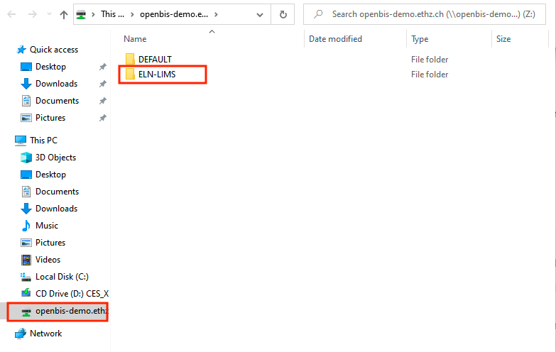Select the ELN-LIMS folder name text
This screenshot has width=556, height=352.
157,75
